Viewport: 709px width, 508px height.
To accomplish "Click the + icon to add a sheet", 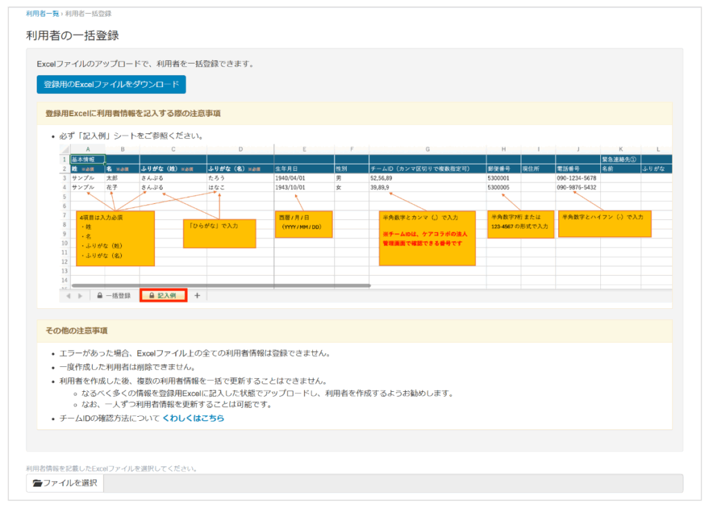I will tap(197, 294).
